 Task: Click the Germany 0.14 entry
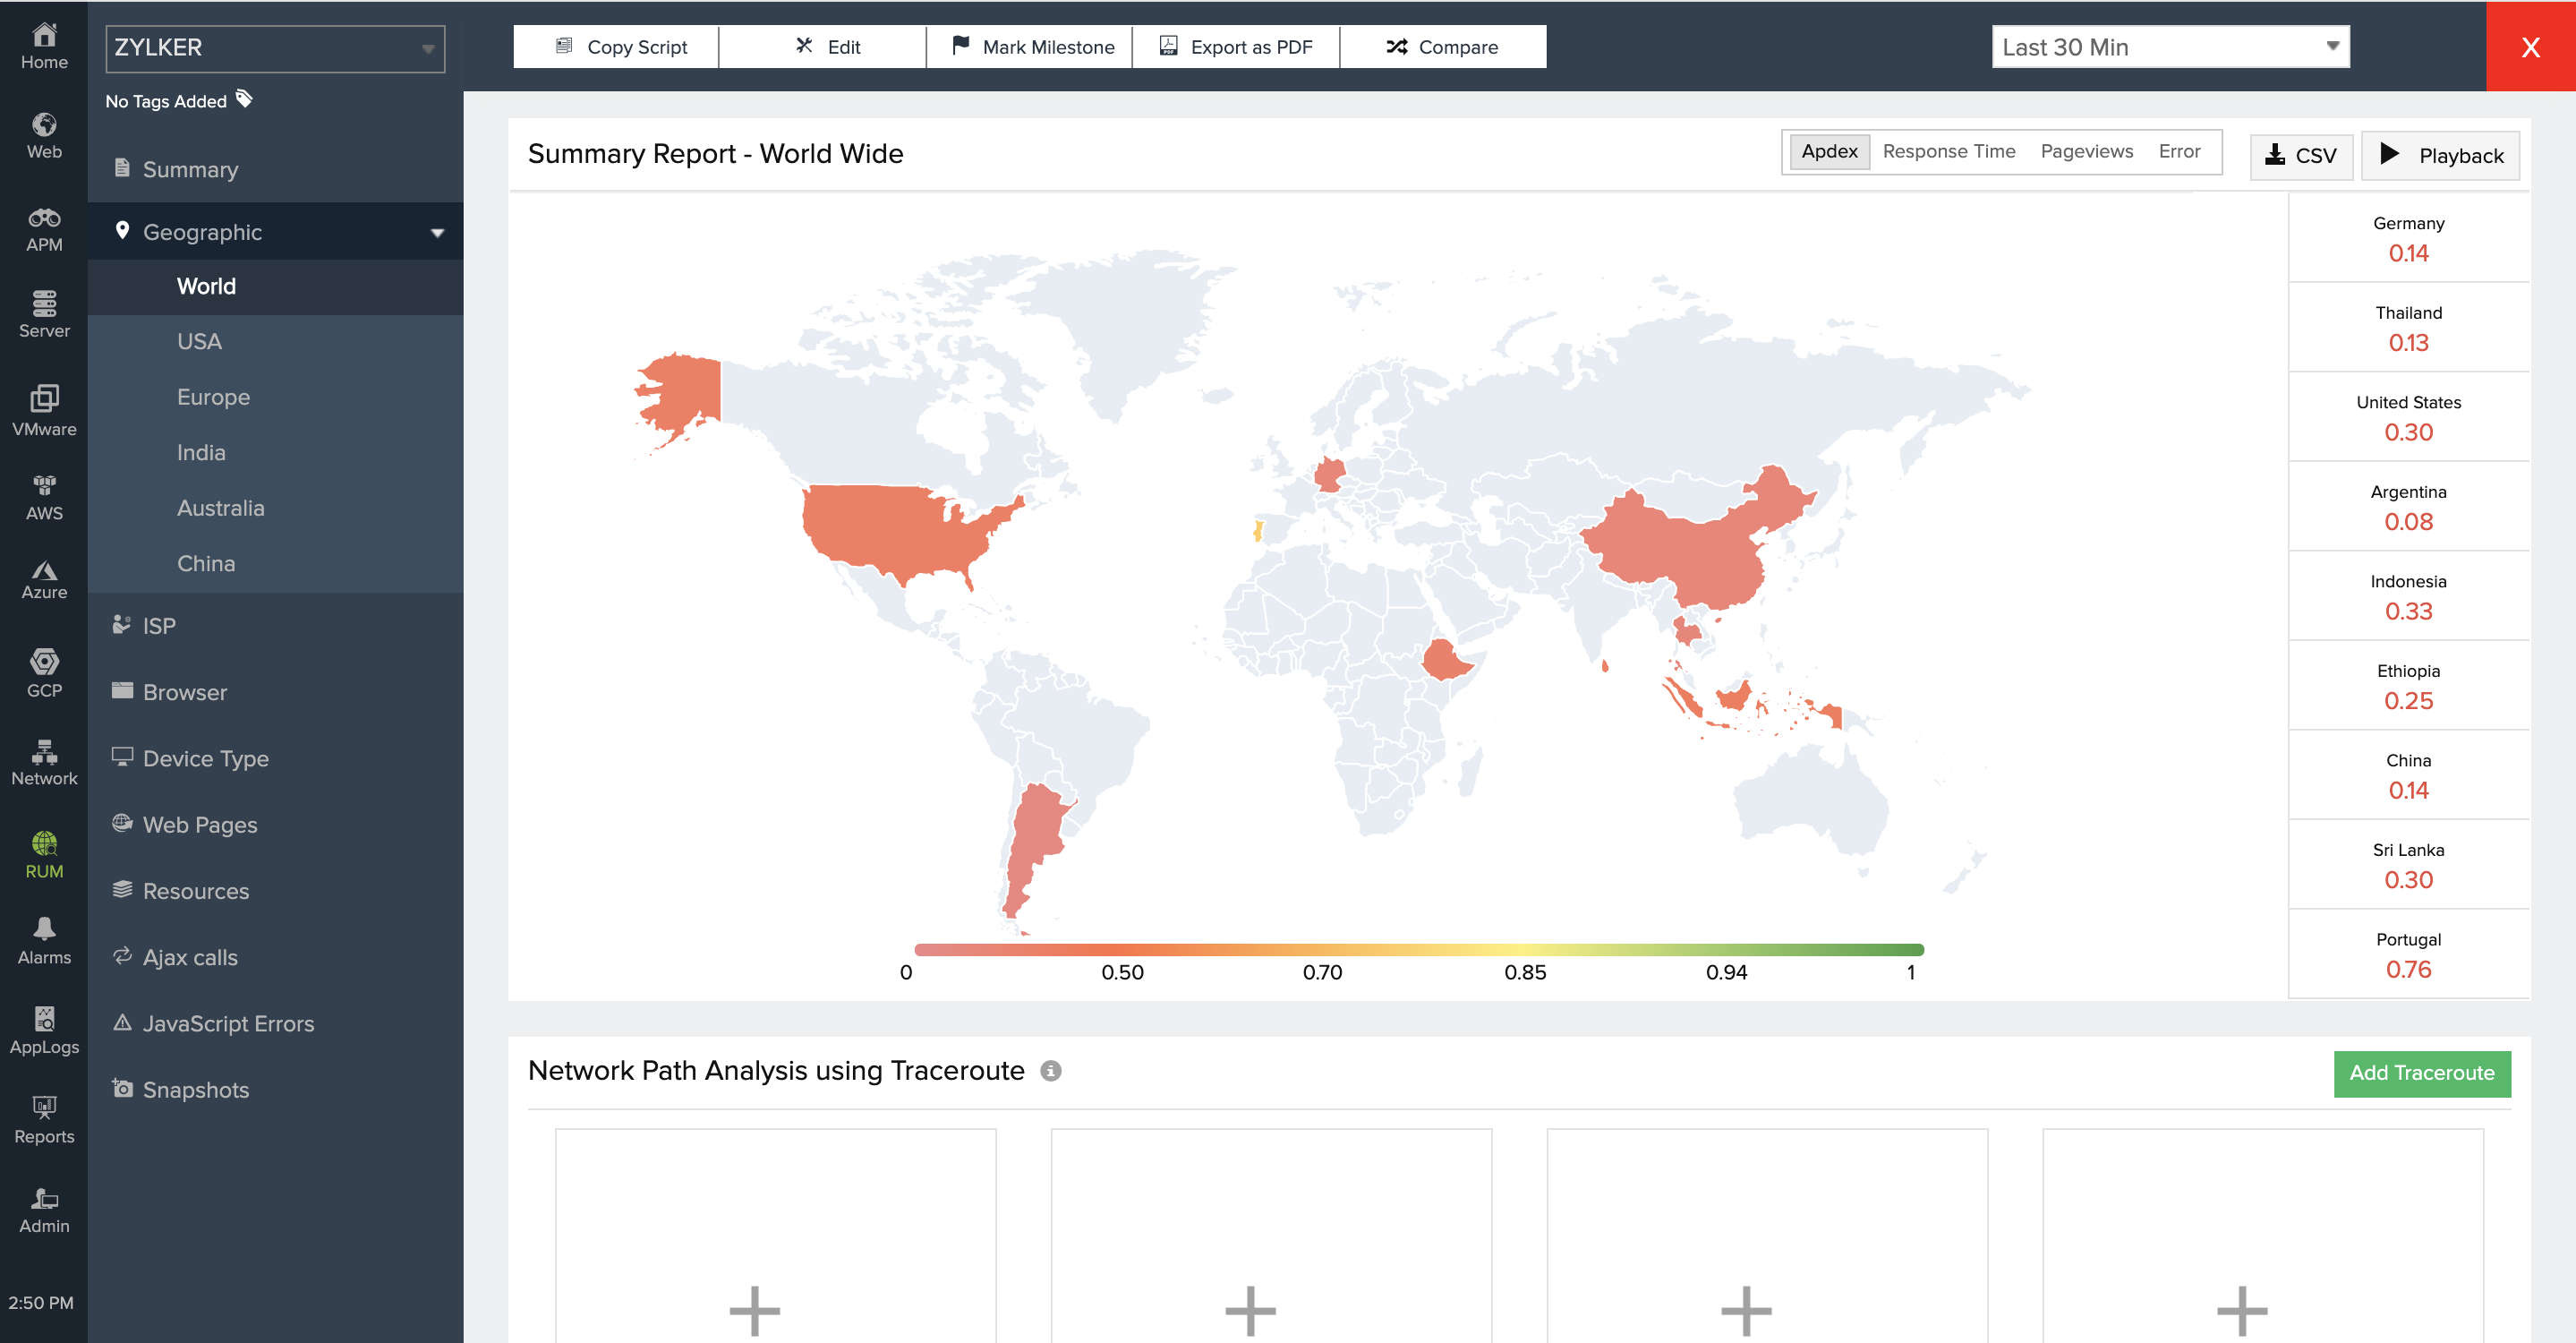[x=2408, y=239]
